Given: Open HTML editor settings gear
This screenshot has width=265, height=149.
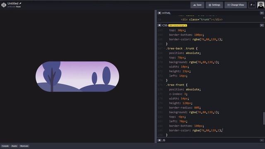Looking at the screenshot, I should 159,13.
